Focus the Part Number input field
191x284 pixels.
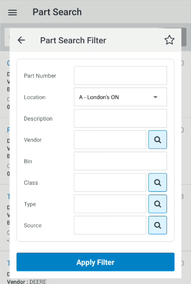120,75
